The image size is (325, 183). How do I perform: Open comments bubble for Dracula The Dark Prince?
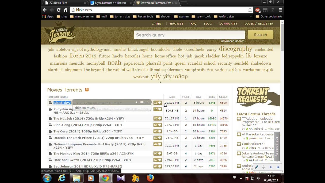157,138
